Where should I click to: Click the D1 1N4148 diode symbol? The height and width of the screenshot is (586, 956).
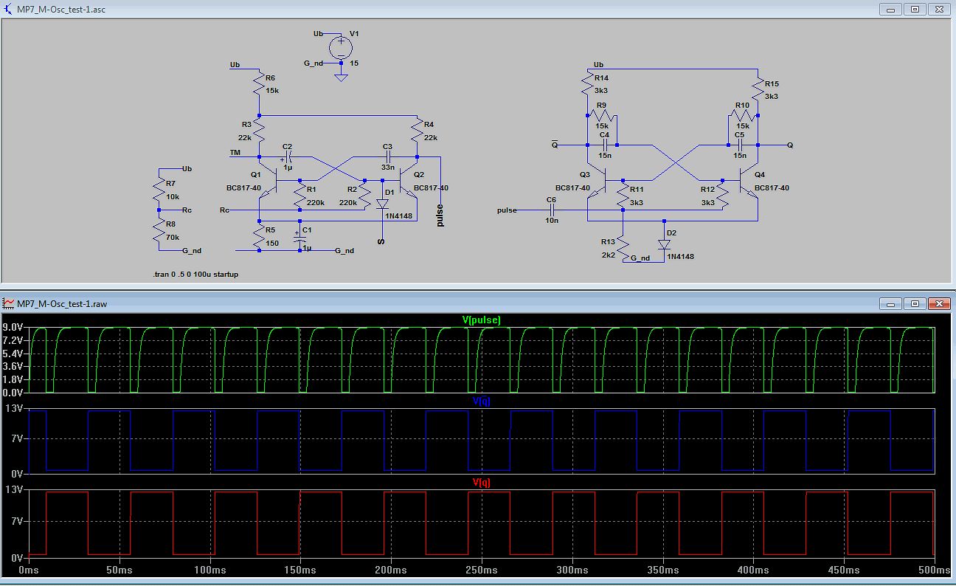tap(382, 204)
